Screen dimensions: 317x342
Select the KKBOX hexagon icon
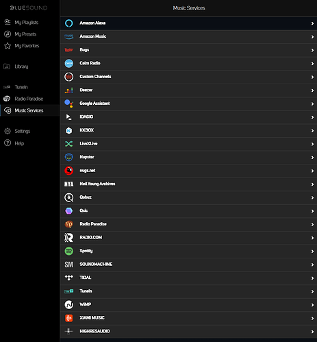click(x=68, y=130)
